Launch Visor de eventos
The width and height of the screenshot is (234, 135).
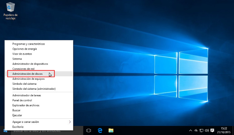[39, 54]
